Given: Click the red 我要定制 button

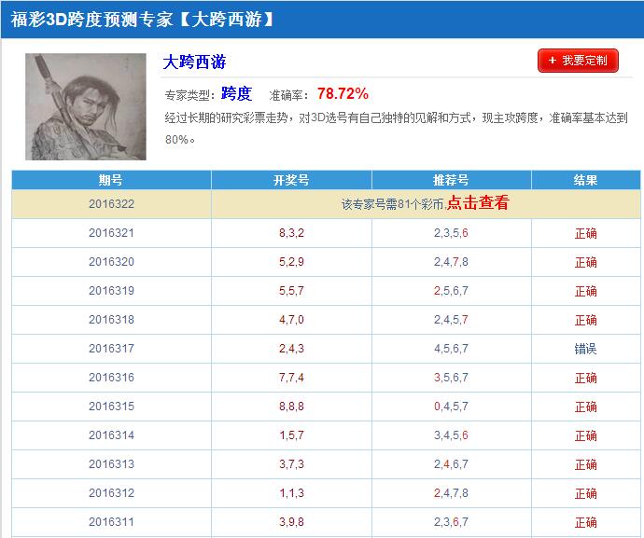Looking at the screenshot, I should pos(578,61).
